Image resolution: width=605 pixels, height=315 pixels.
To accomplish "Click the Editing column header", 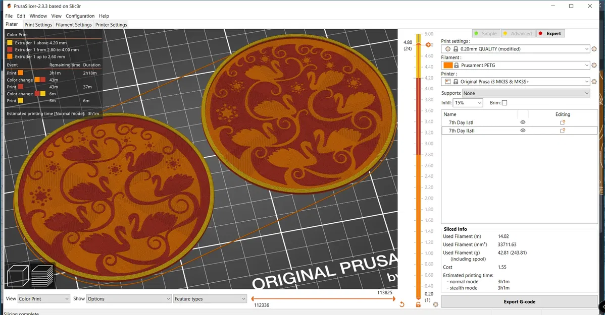I will [563, 114].
